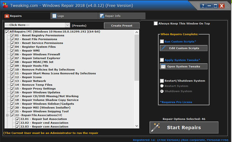Toggle Always Keep This Window On Top
This screenshot has width=232, height=142.
(156, 23)
